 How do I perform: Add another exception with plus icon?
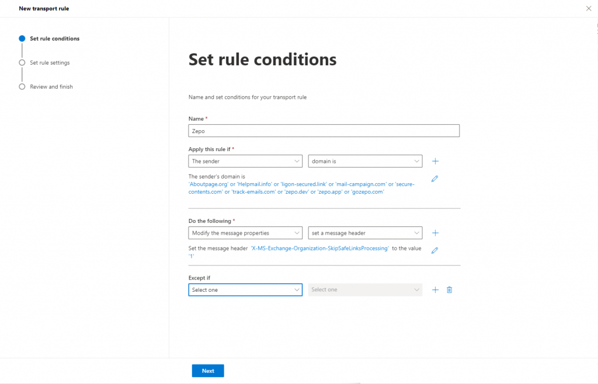[x=435, y=289]
